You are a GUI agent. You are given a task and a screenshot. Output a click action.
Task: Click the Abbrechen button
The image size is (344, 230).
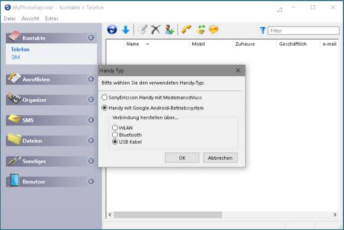220,158
